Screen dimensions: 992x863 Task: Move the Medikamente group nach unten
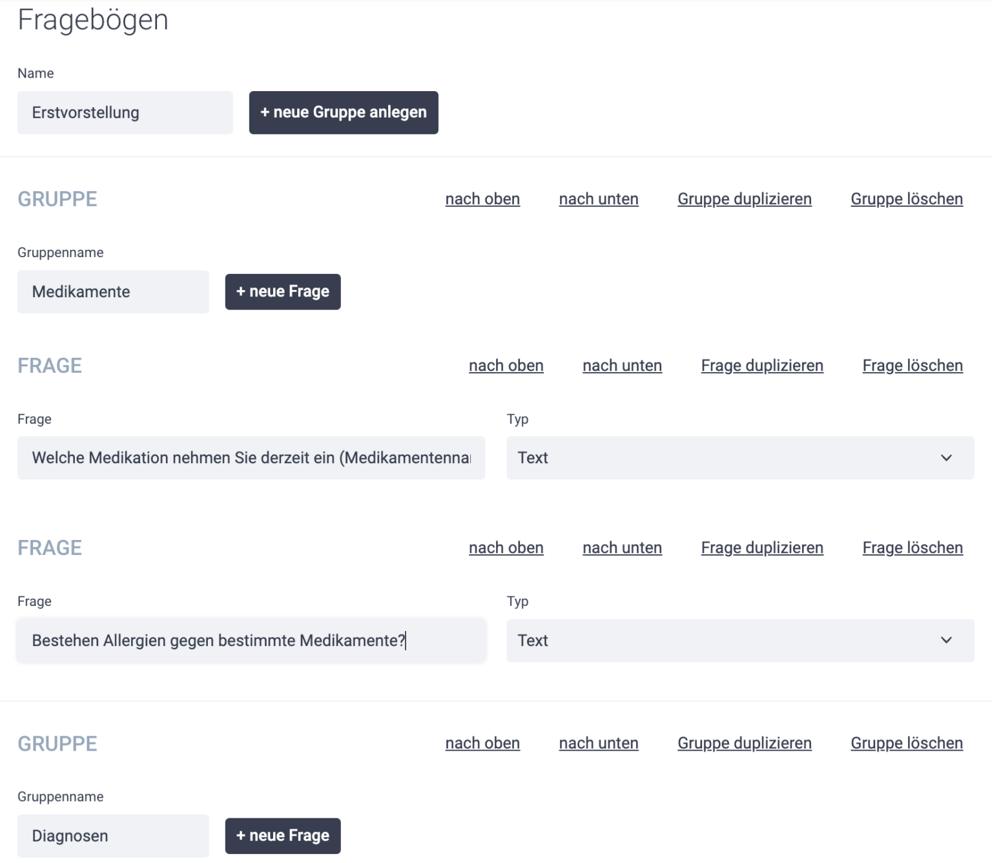click(x=598, y=199)
